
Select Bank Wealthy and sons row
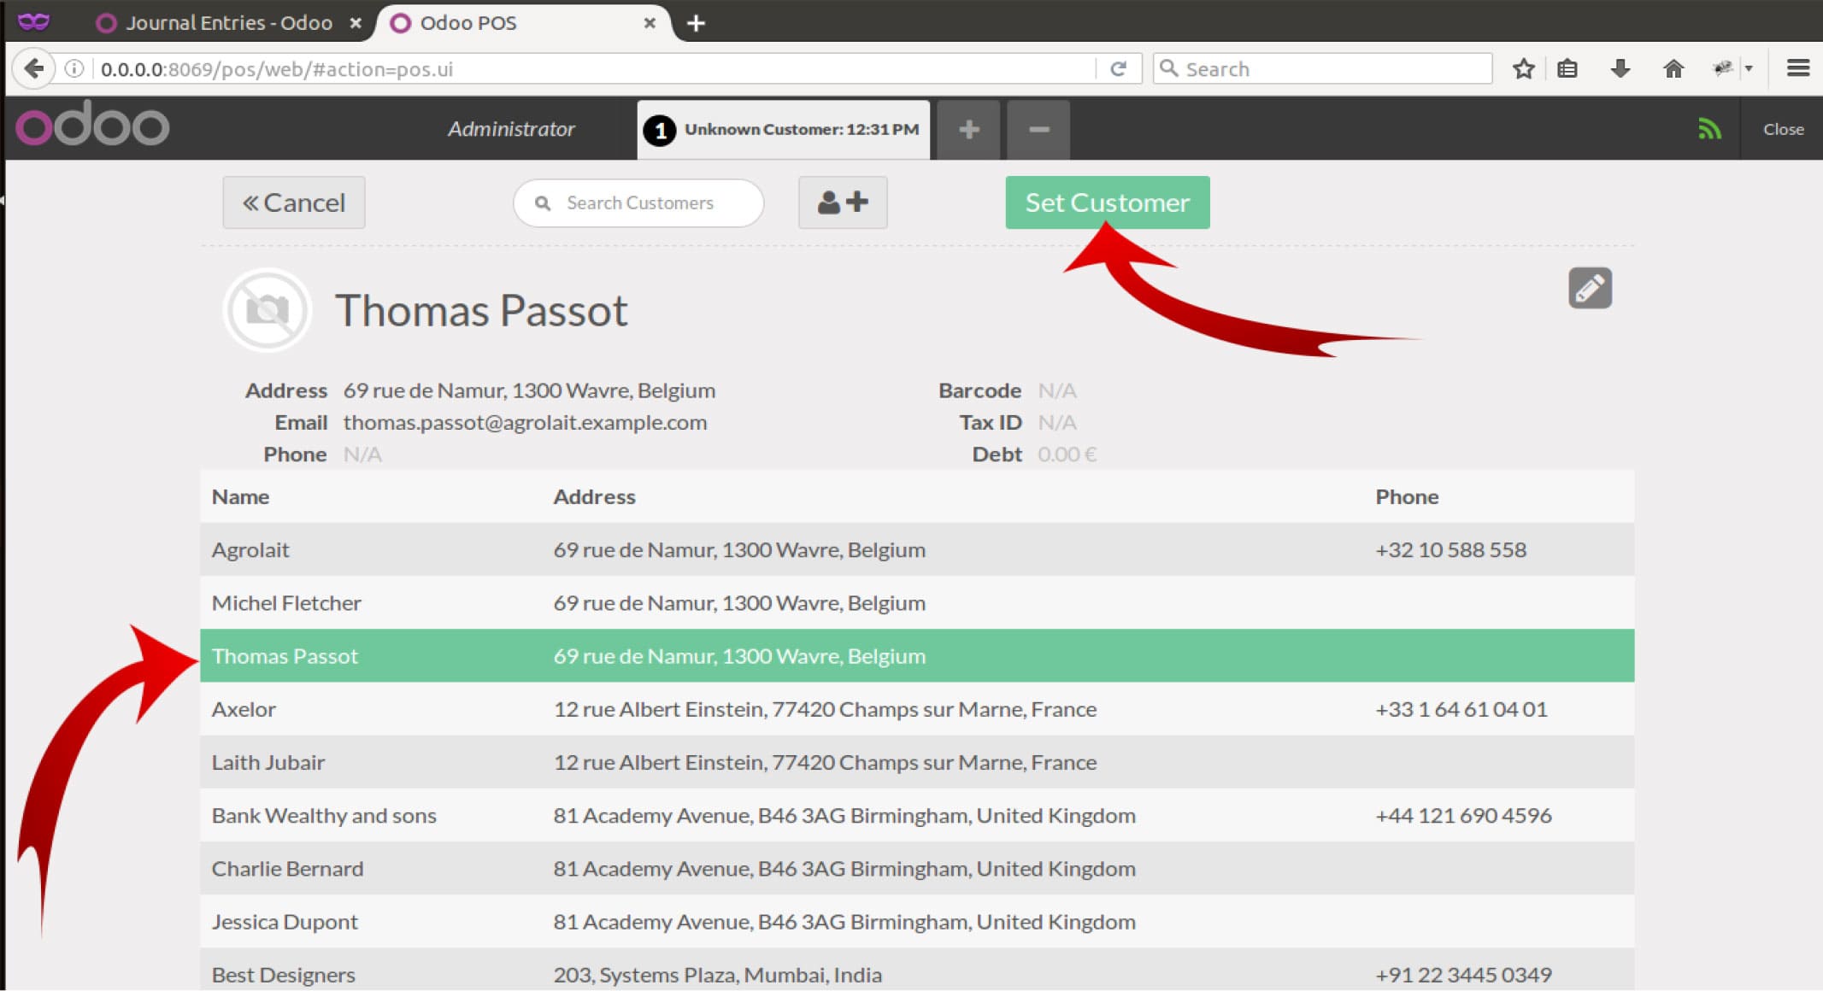917,815
